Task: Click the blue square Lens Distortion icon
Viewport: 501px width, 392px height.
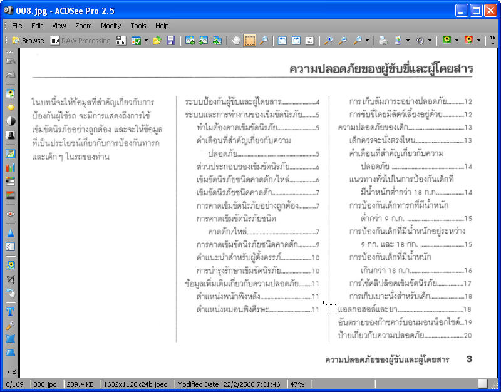Action: tap(11, 339)
